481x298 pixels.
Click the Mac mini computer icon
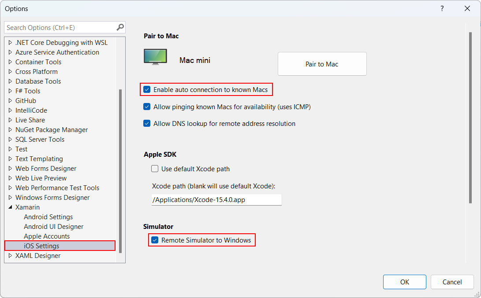click(155, 56)
